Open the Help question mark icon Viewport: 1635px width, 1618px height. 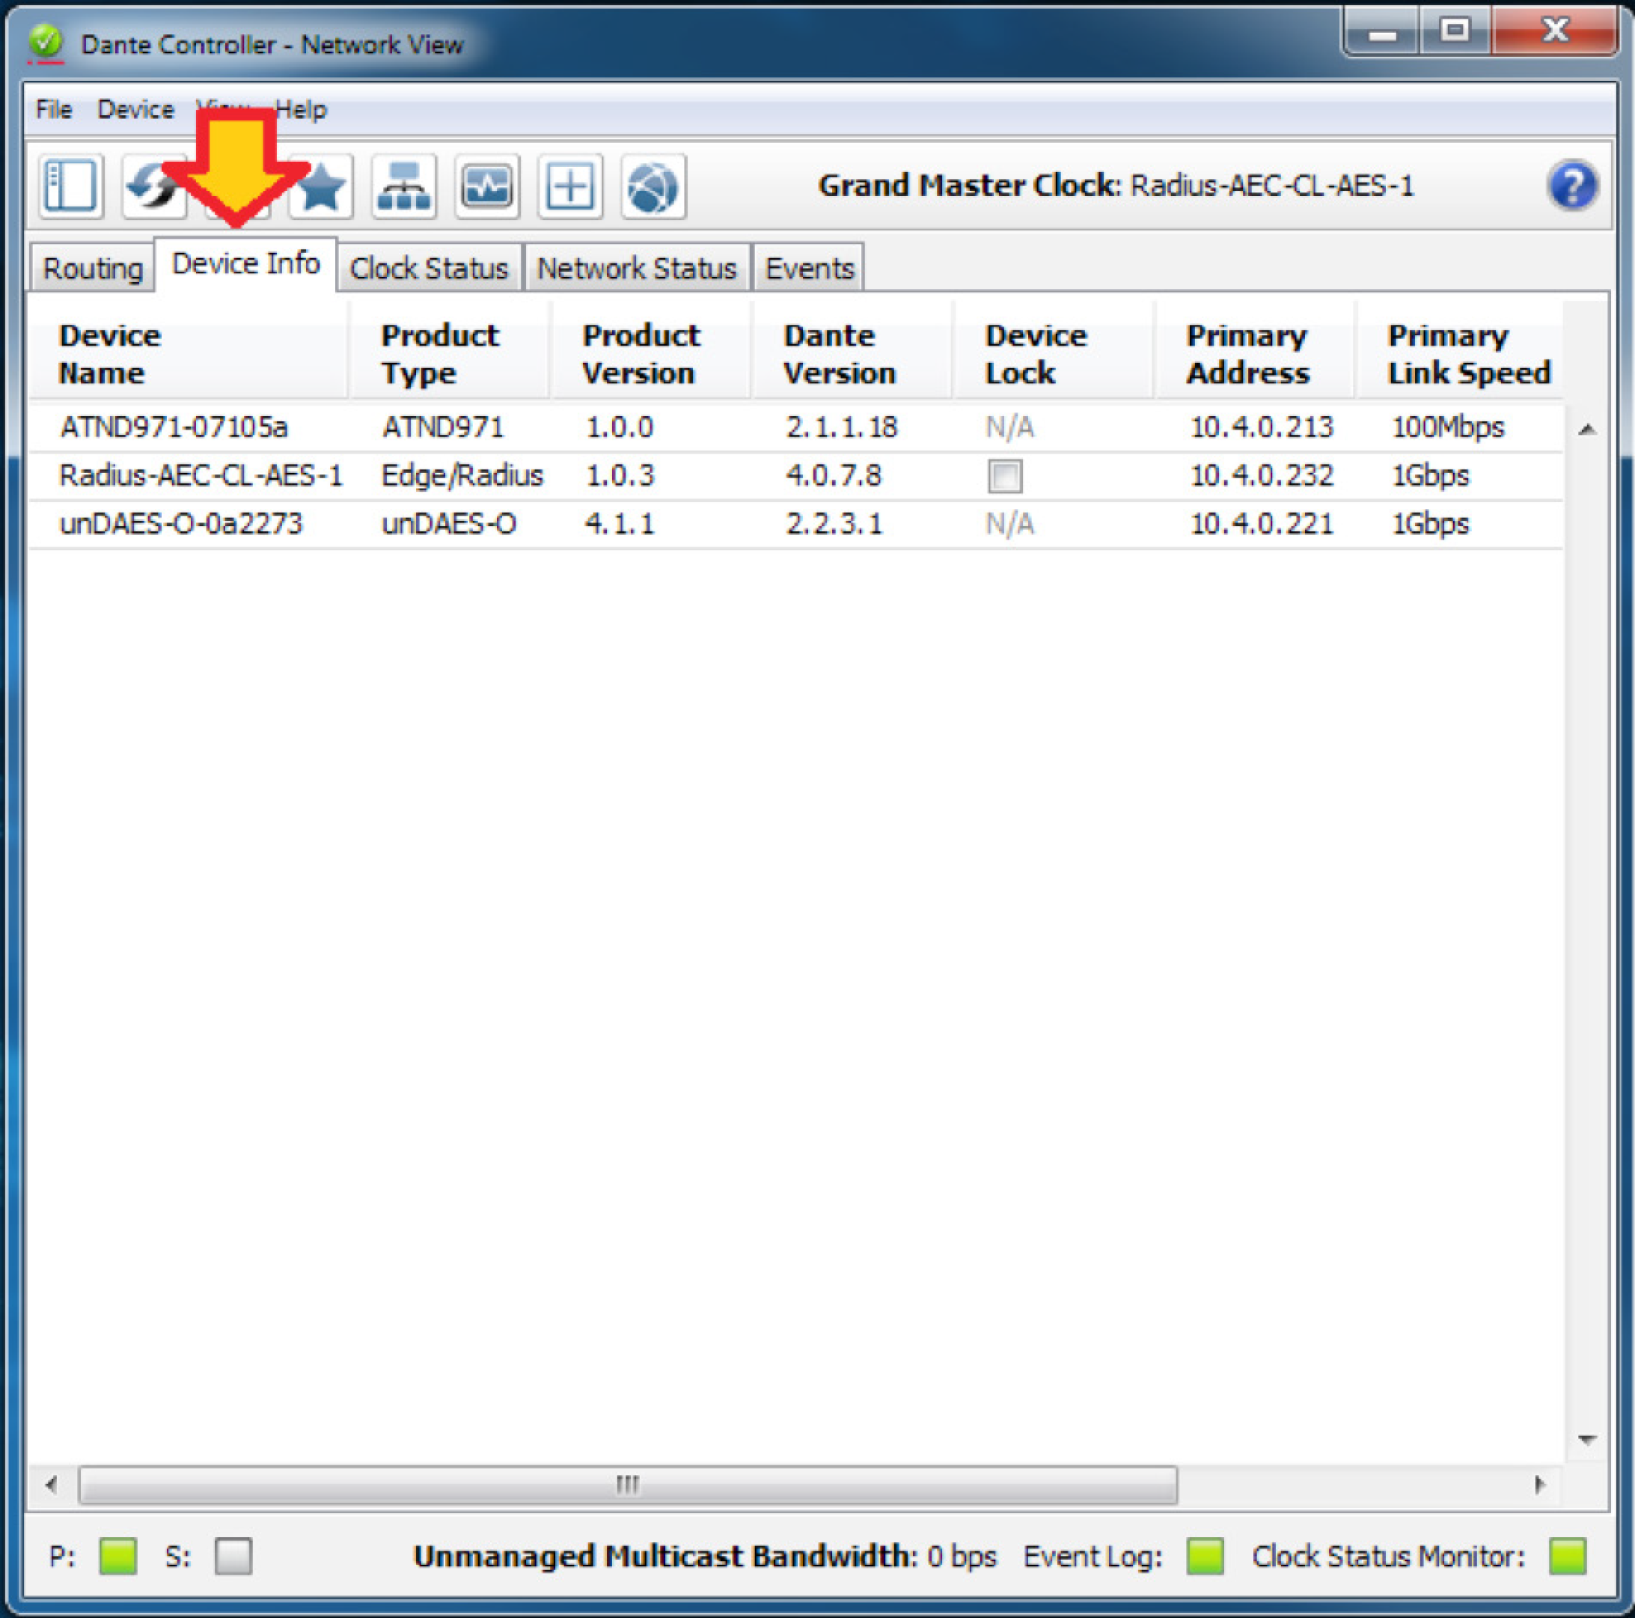tap(1572, 186)
